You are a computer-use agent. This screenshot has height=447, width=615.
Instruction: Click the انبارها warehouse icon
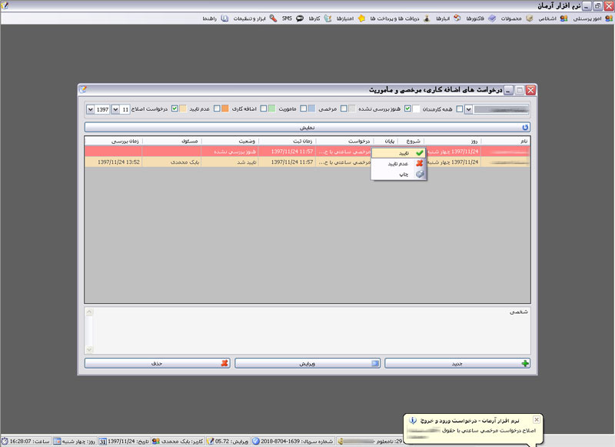click(457, 18)
